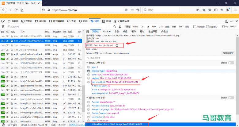Toggle responsive design mode icon
This screenshot has width=239, height=127.
click(227, 21)
